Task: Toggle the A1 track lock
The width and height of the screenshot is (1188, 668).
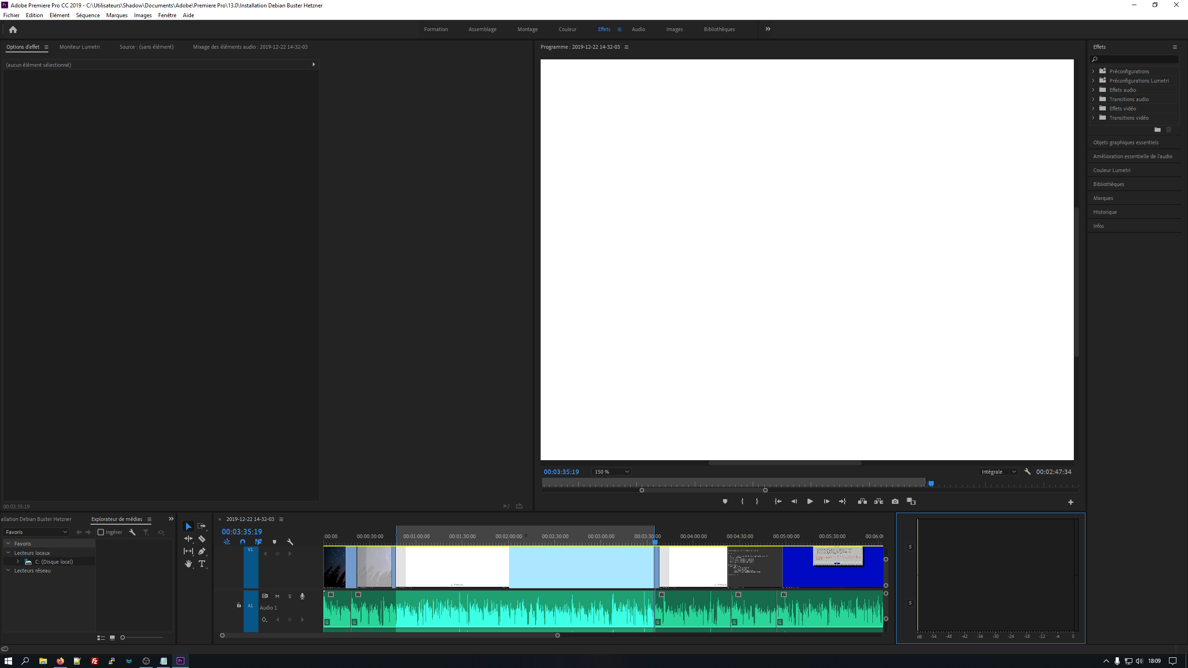Action: click(x=239, y=605)
